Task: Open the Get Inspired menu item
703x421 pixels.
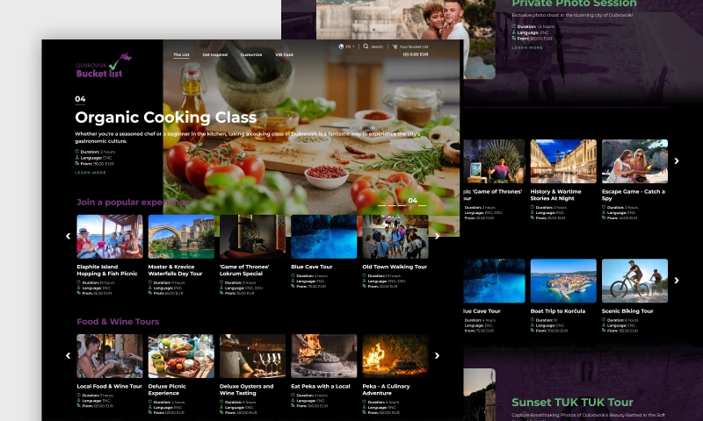Action: (x=215, y=54)
